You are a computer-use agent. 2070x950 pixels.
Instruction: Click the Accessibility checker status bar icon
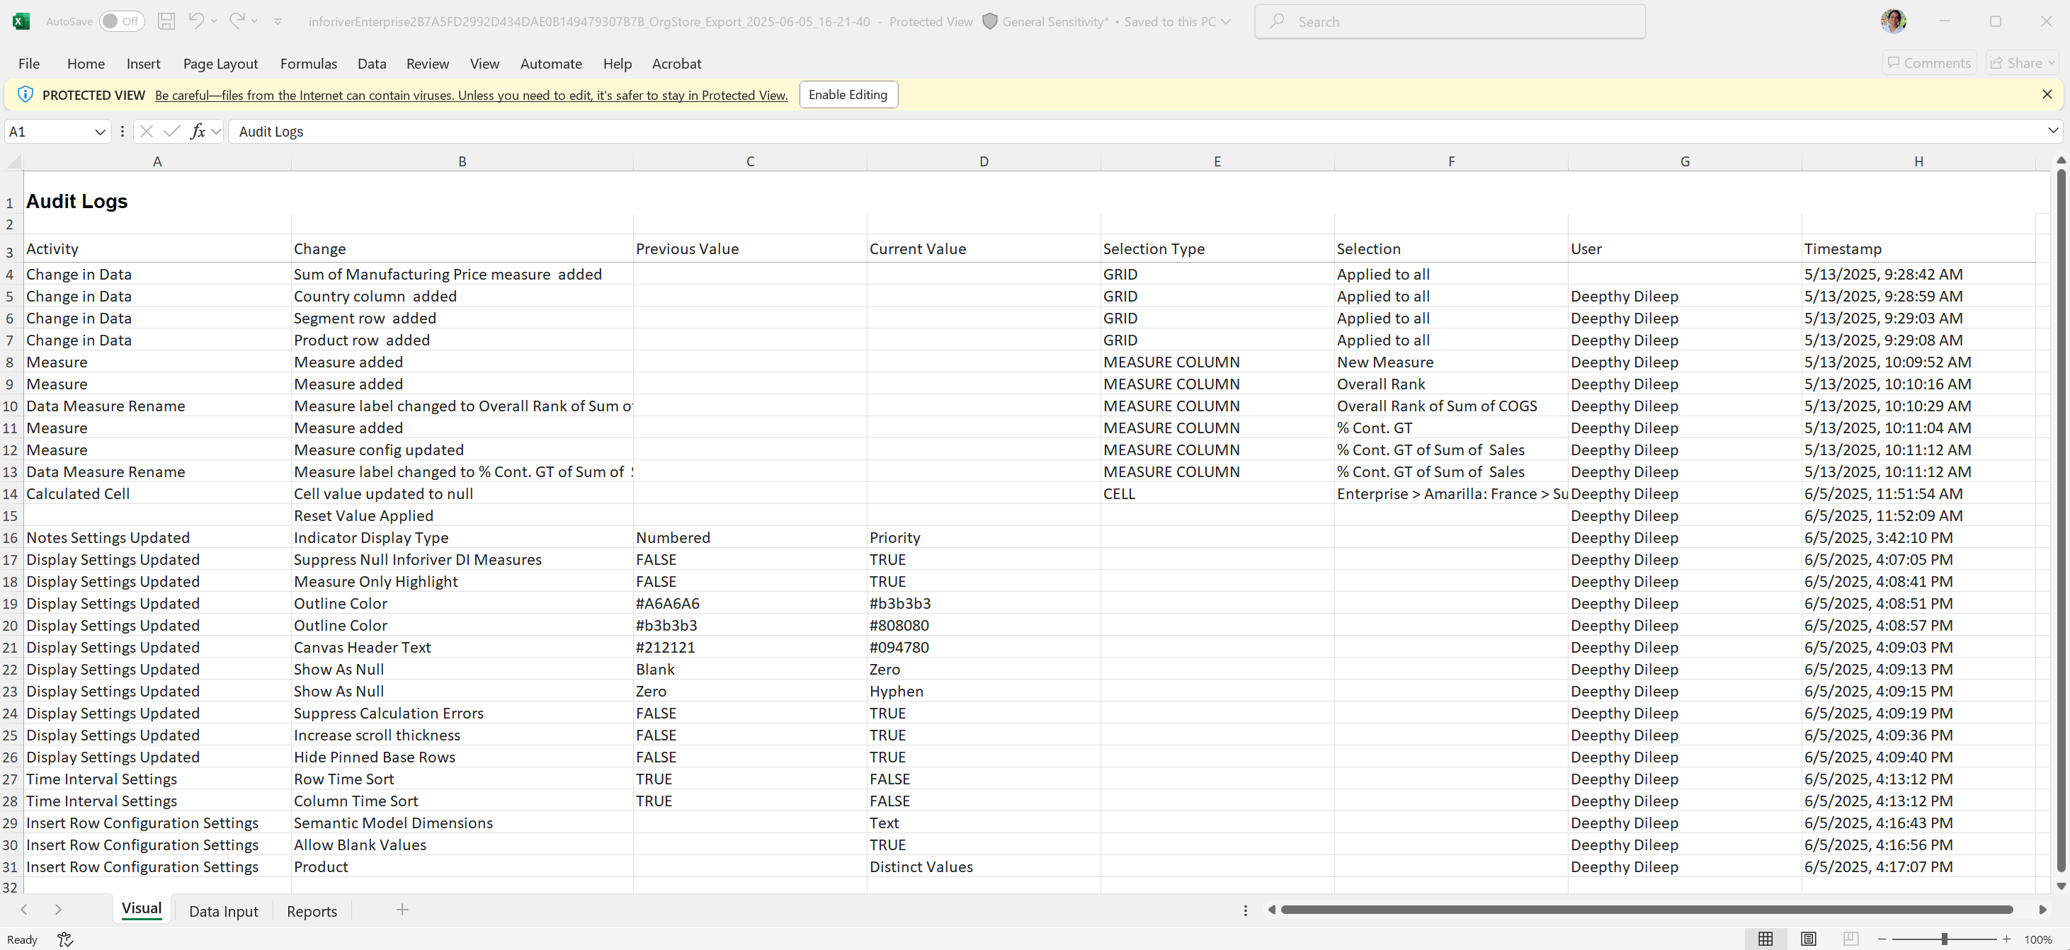coord(66,939)
